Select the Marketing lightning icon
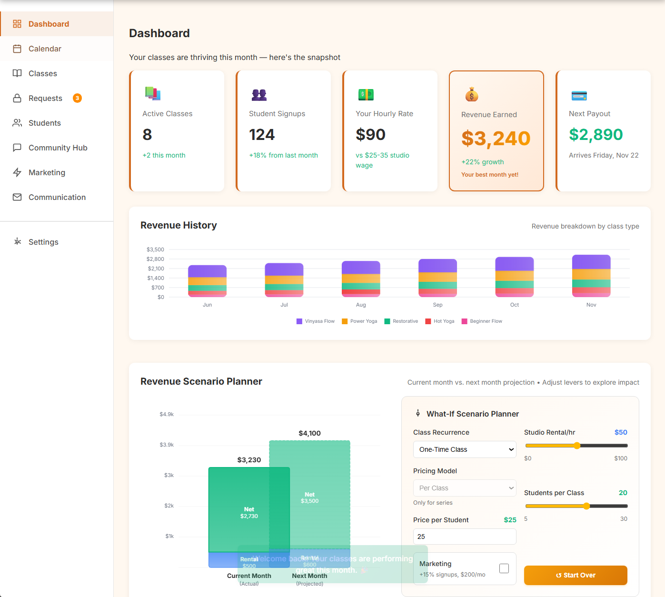The height and width of the screenshot is (597, 665). click(x=17, y=172)
